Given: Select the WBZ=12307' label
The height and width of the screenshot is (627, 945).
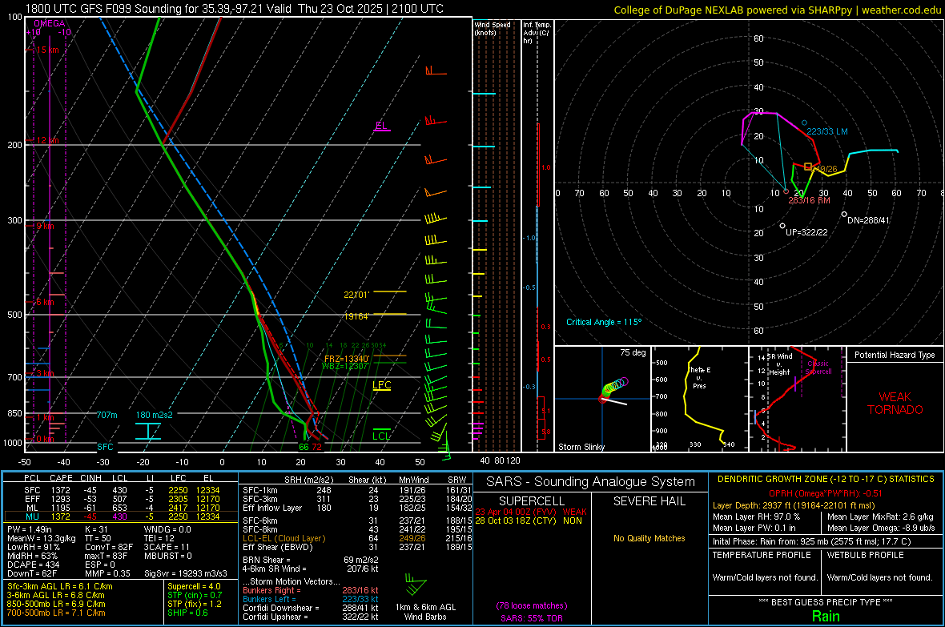Looking at the screenshot, I should coord(344,366).
